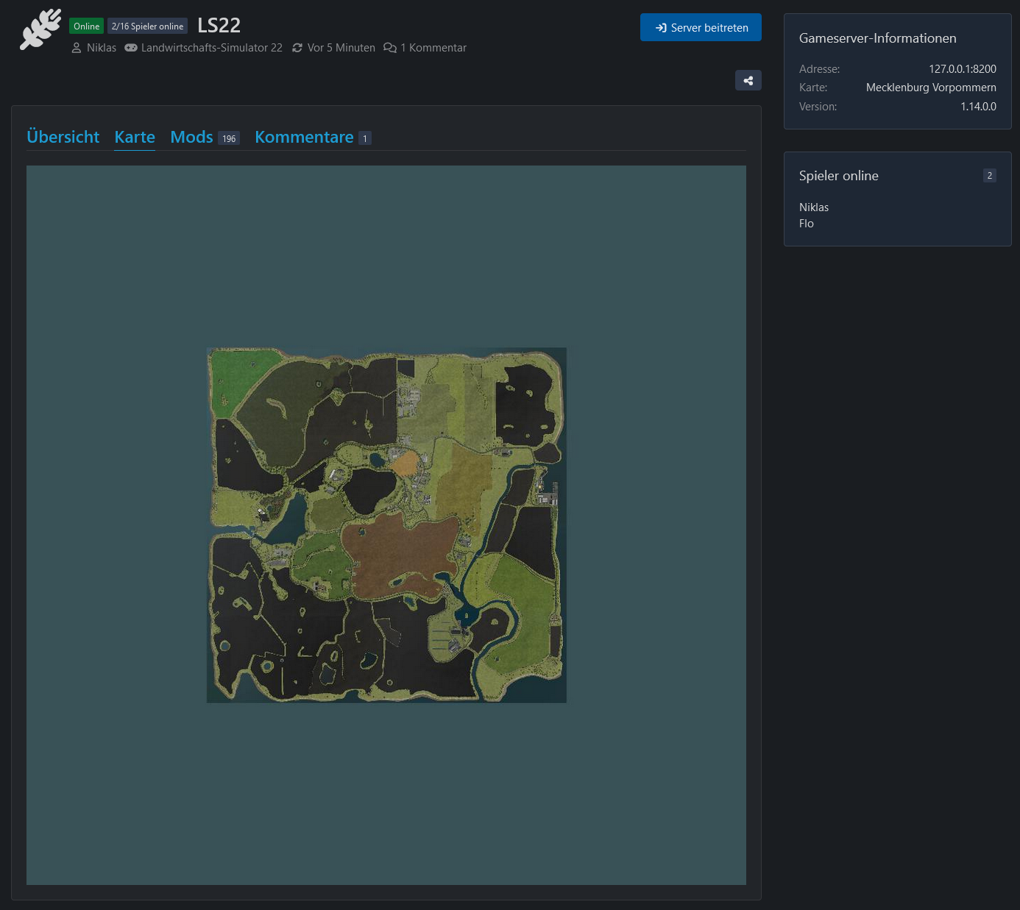Click the share icon button

coord(748,81)
